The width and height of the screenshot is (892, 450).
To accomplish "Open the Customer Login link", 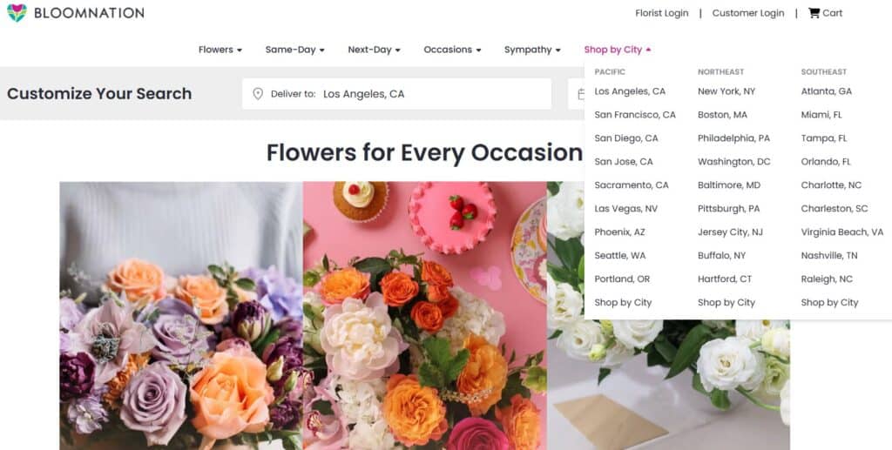I will tap(748, 13).
